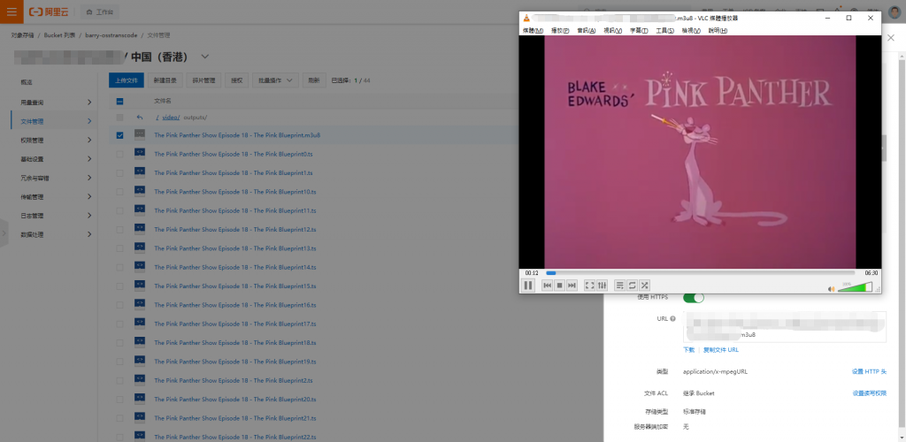Check the Pink Blueprint0.ts checkbox
906x442 pixels.
(119, 154)
